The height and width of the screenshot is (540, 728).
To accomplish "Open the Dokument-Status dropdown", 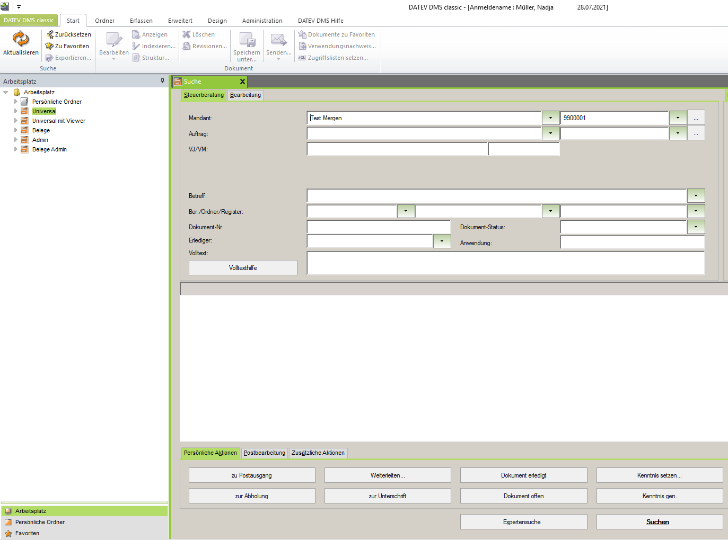I will 696,227.
